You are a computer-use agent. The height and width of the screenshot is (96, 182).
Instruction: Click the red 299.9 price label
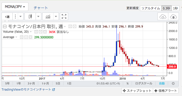(172, 67)
